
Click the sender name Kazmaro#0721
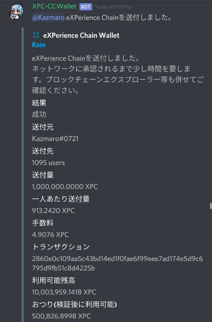(55, 138)
